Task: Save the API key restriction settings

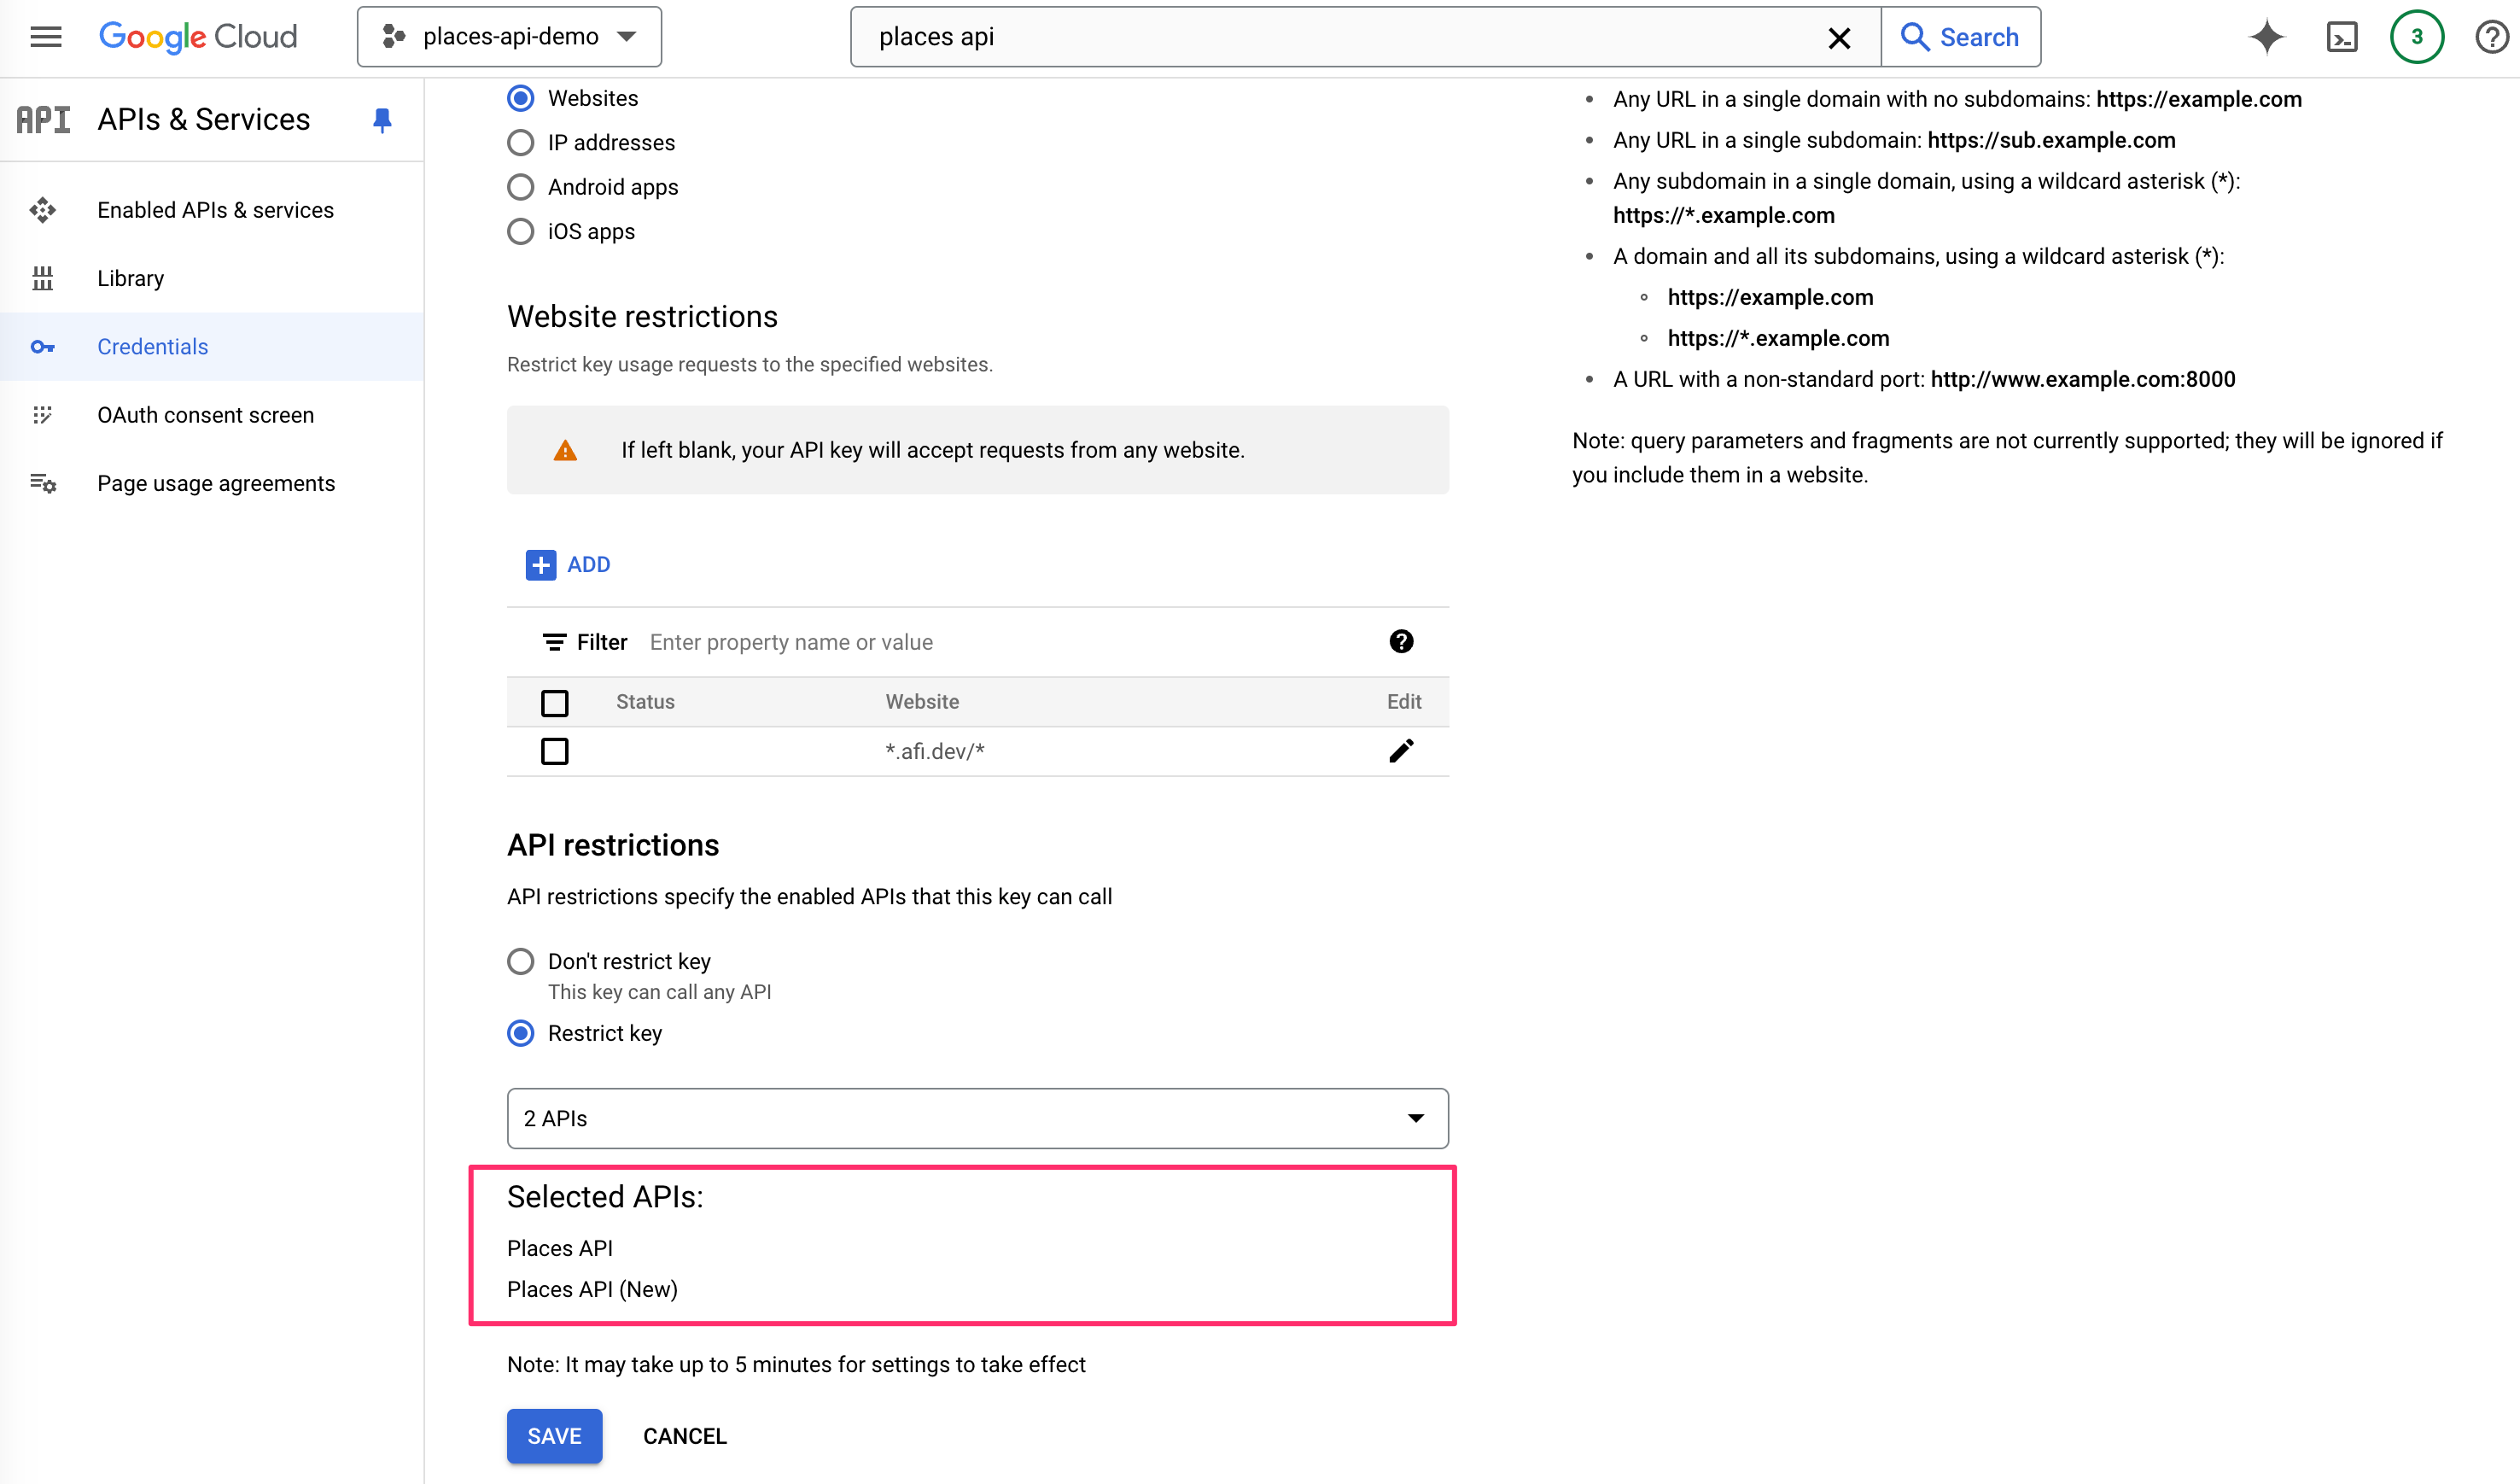Action: click(x=554, y=1436)
